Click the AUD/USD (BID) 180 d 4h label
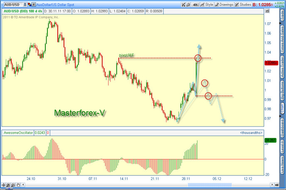 [23, 11]
